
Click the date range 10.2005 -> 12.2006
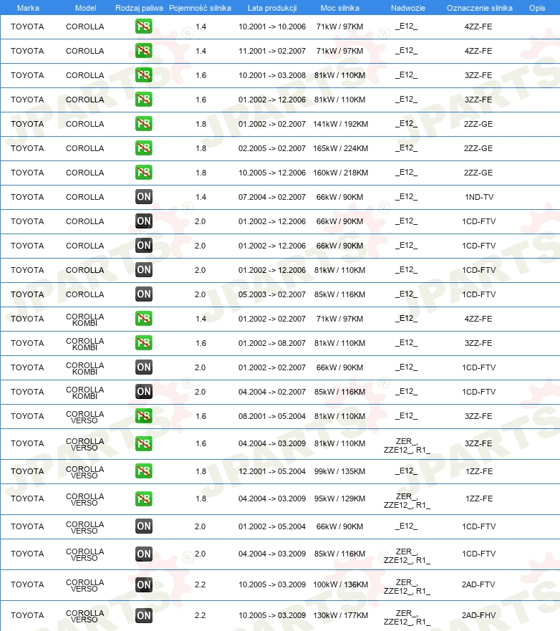point(272,173)
